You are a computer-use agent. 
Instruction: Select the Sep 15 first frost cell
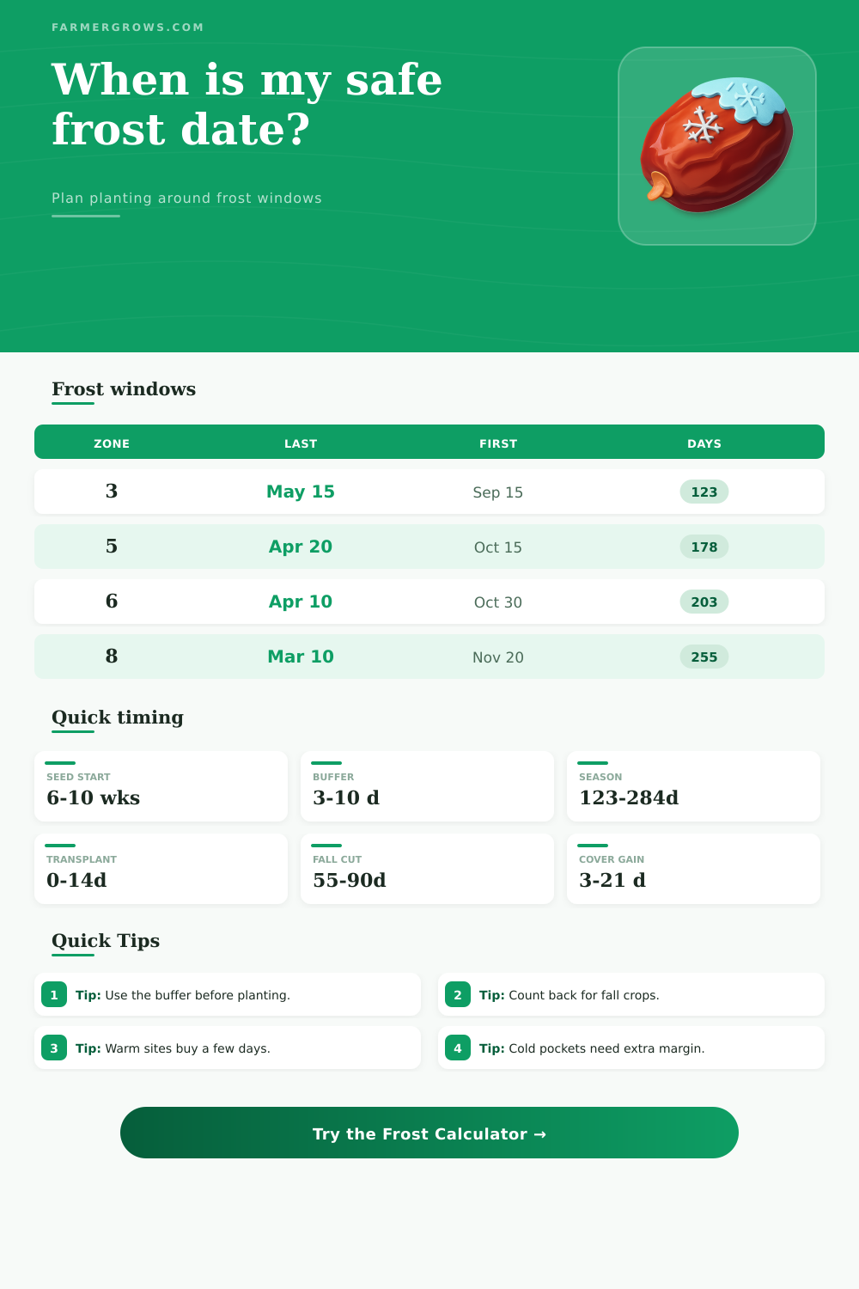(x=498, y=492)
